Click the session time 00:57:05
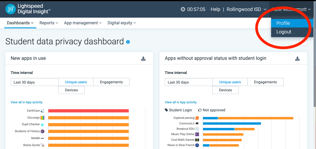The height and width of the screenshot is (149, 316). pyautogui.click(x=196, y=9)
